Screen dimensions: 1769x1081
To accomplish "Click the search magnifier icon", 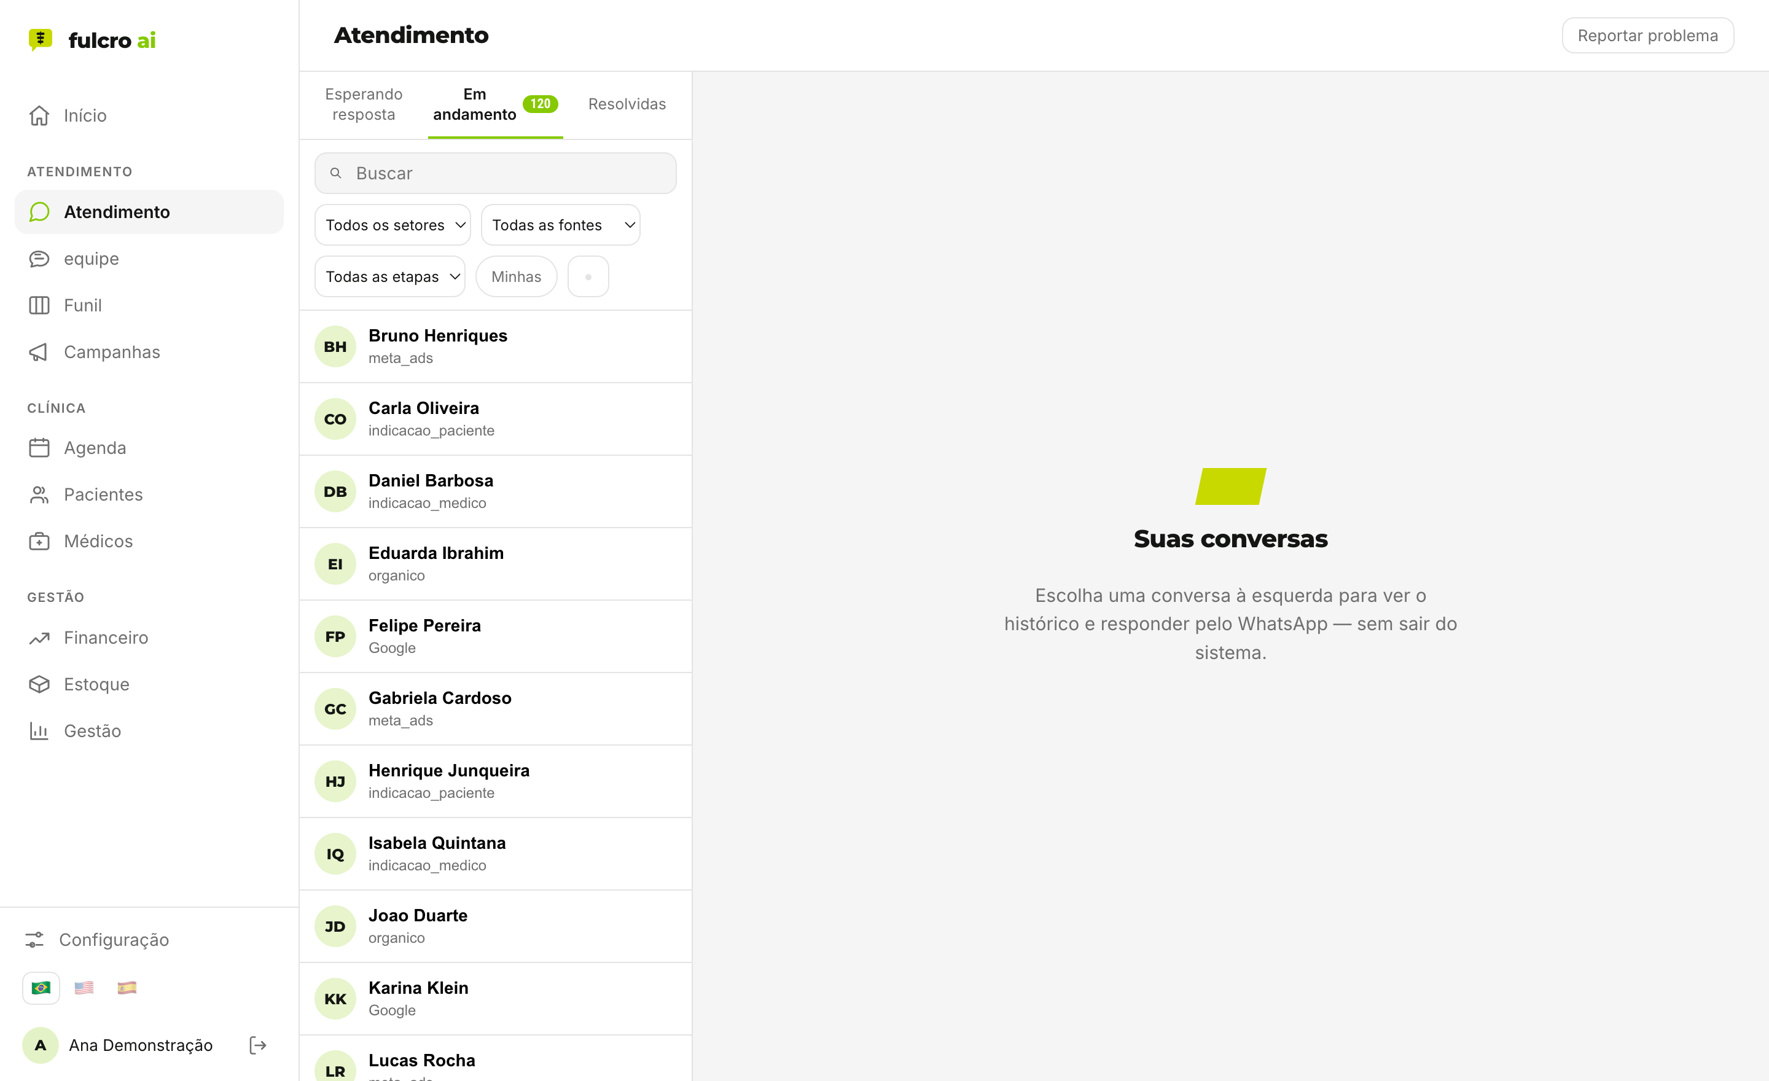I will click(335, 173).
